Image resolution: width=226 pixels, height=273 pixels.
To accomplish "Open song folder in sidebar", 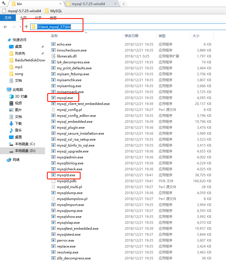I will 16,74.
